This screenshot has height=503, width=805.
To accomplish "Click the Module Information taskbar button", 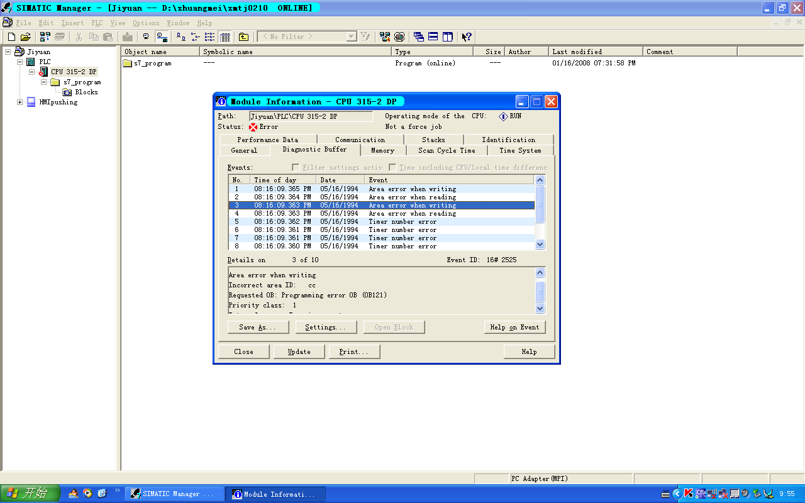I will pos(276,494).
